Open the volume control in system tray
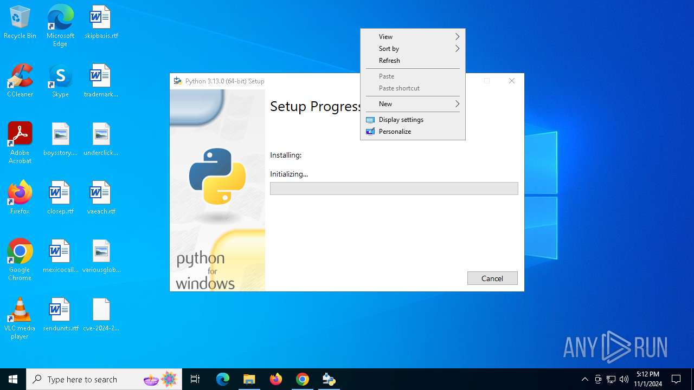Image resolution: width=694 pixels, height=390 pixels. click(624, 379)
